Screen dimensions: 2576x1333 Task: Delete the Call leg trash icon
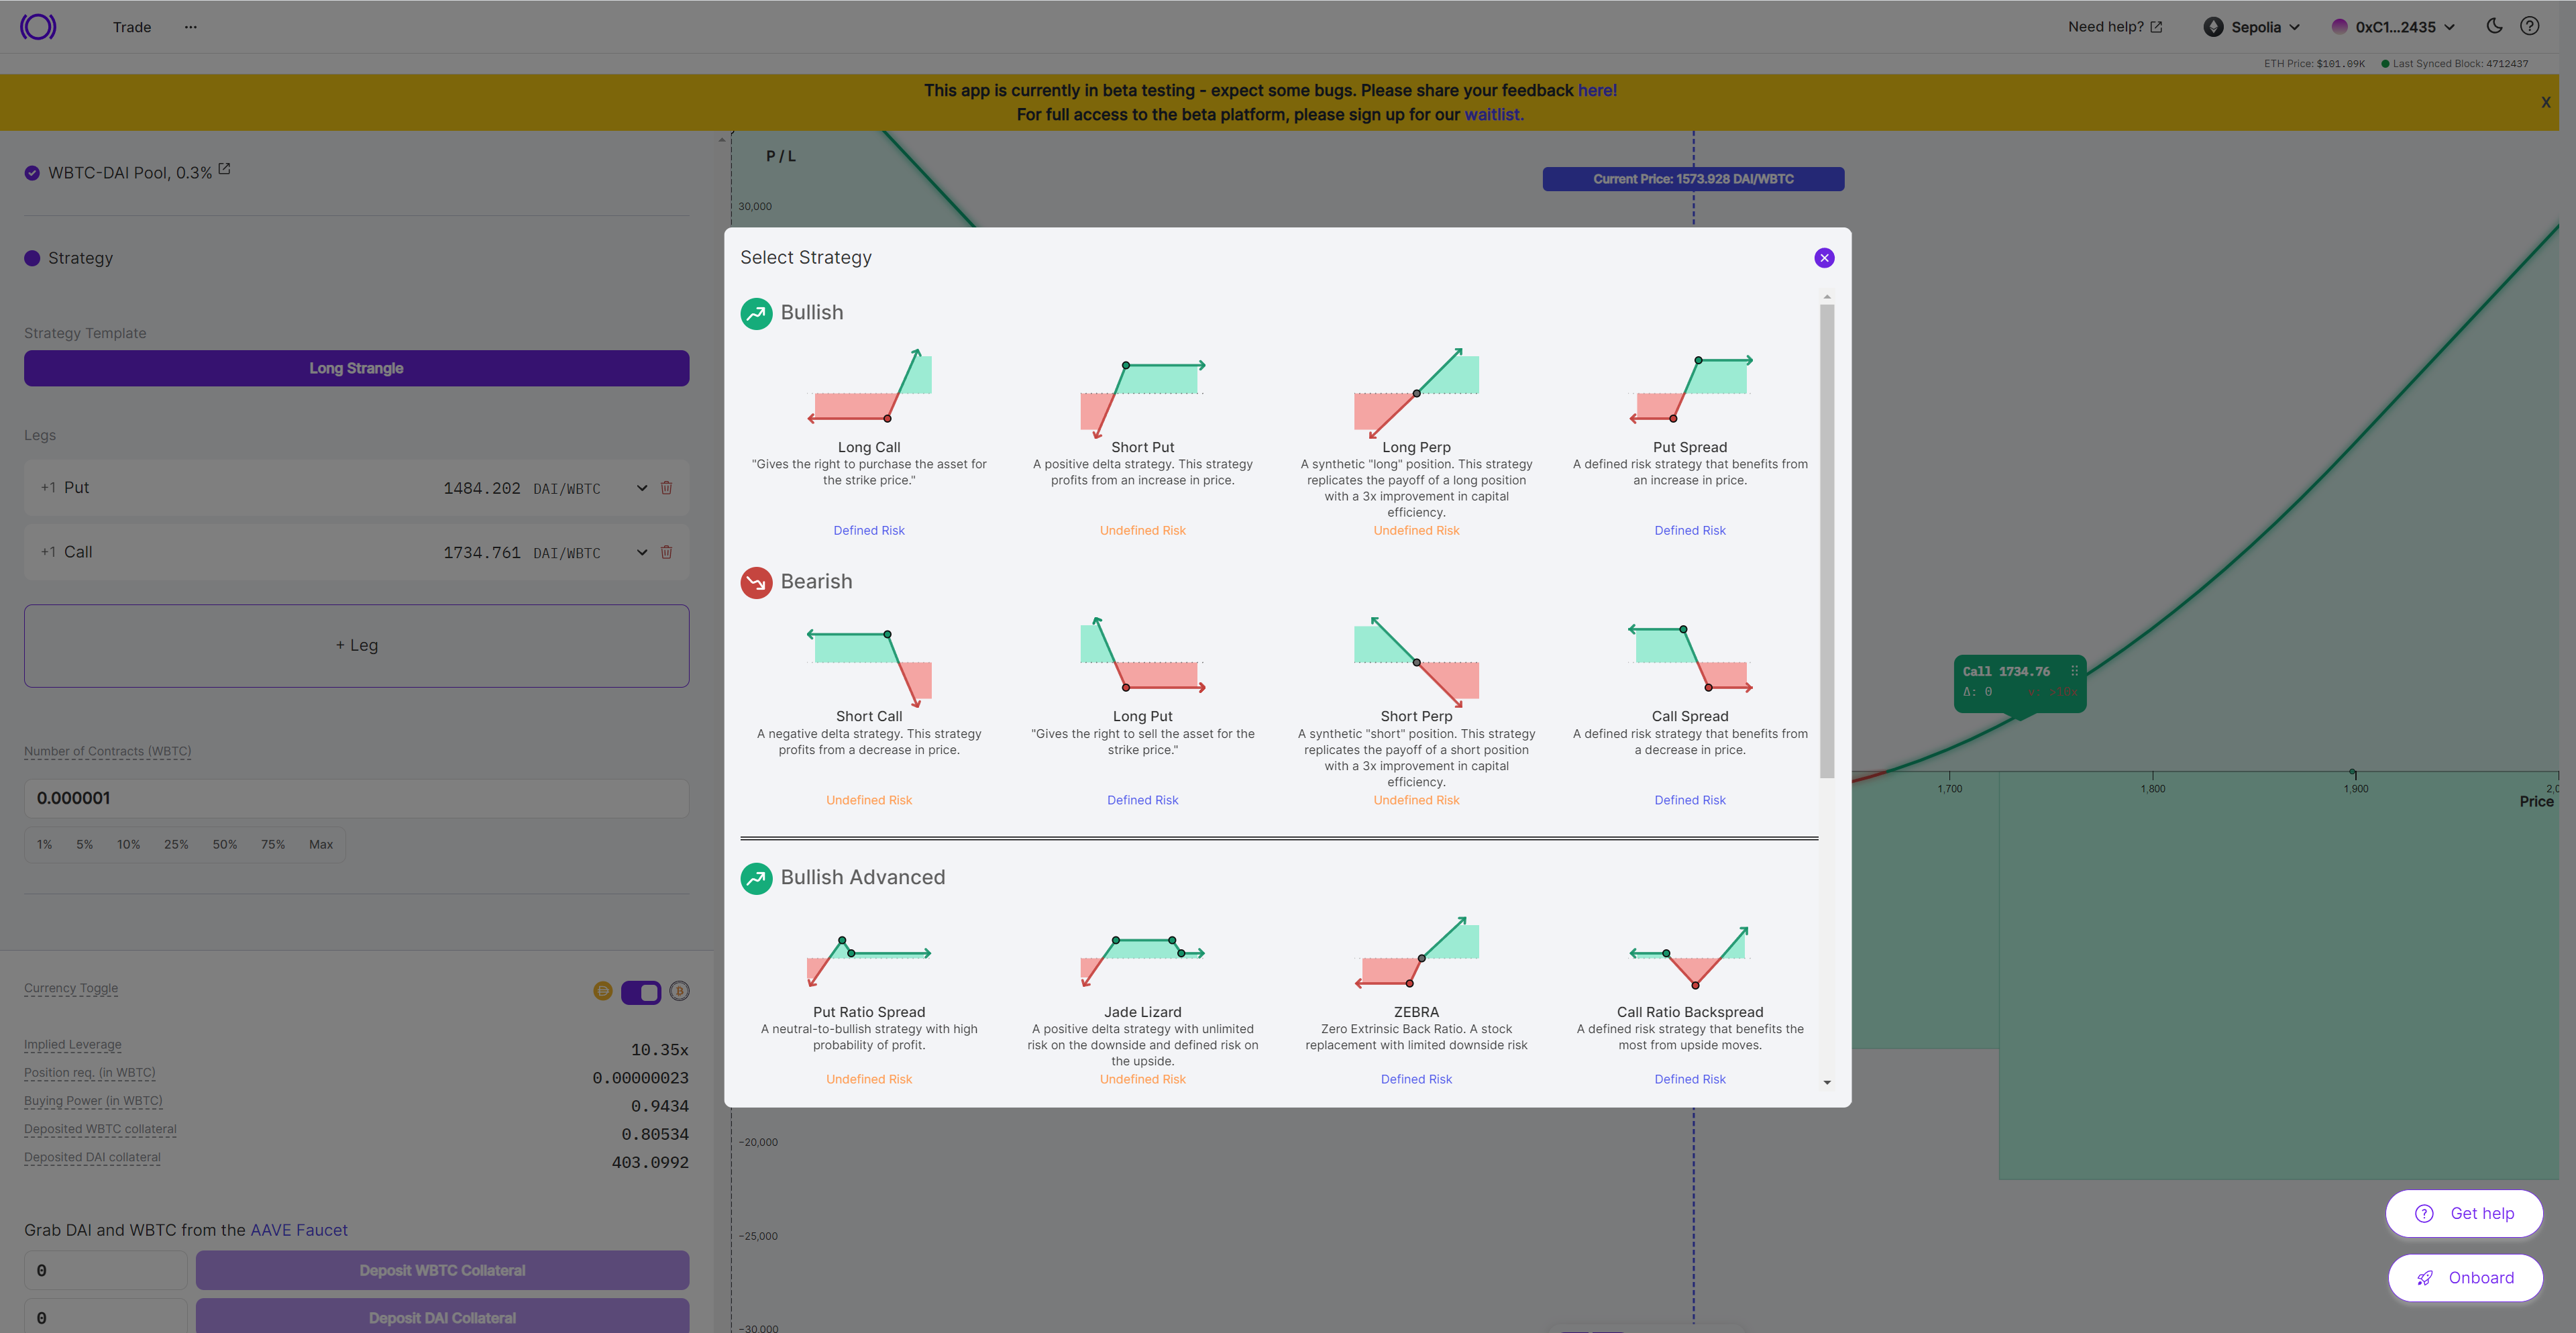[666, 552]
